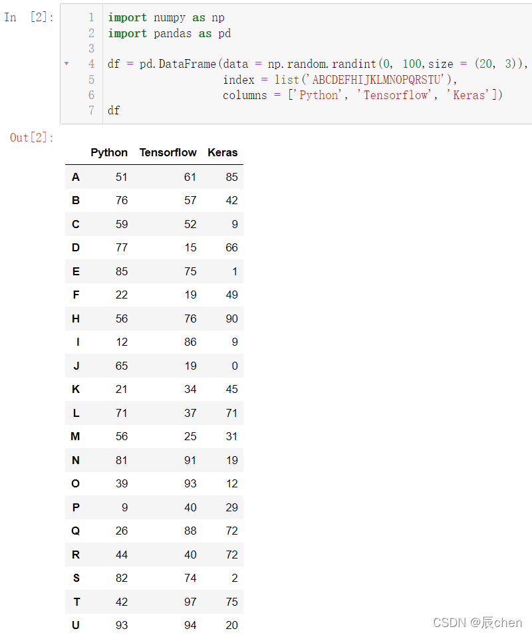Image resolution: width=532 pixels, height=635 pixels.
Task: Select row index label P
Action: [76, 507]
